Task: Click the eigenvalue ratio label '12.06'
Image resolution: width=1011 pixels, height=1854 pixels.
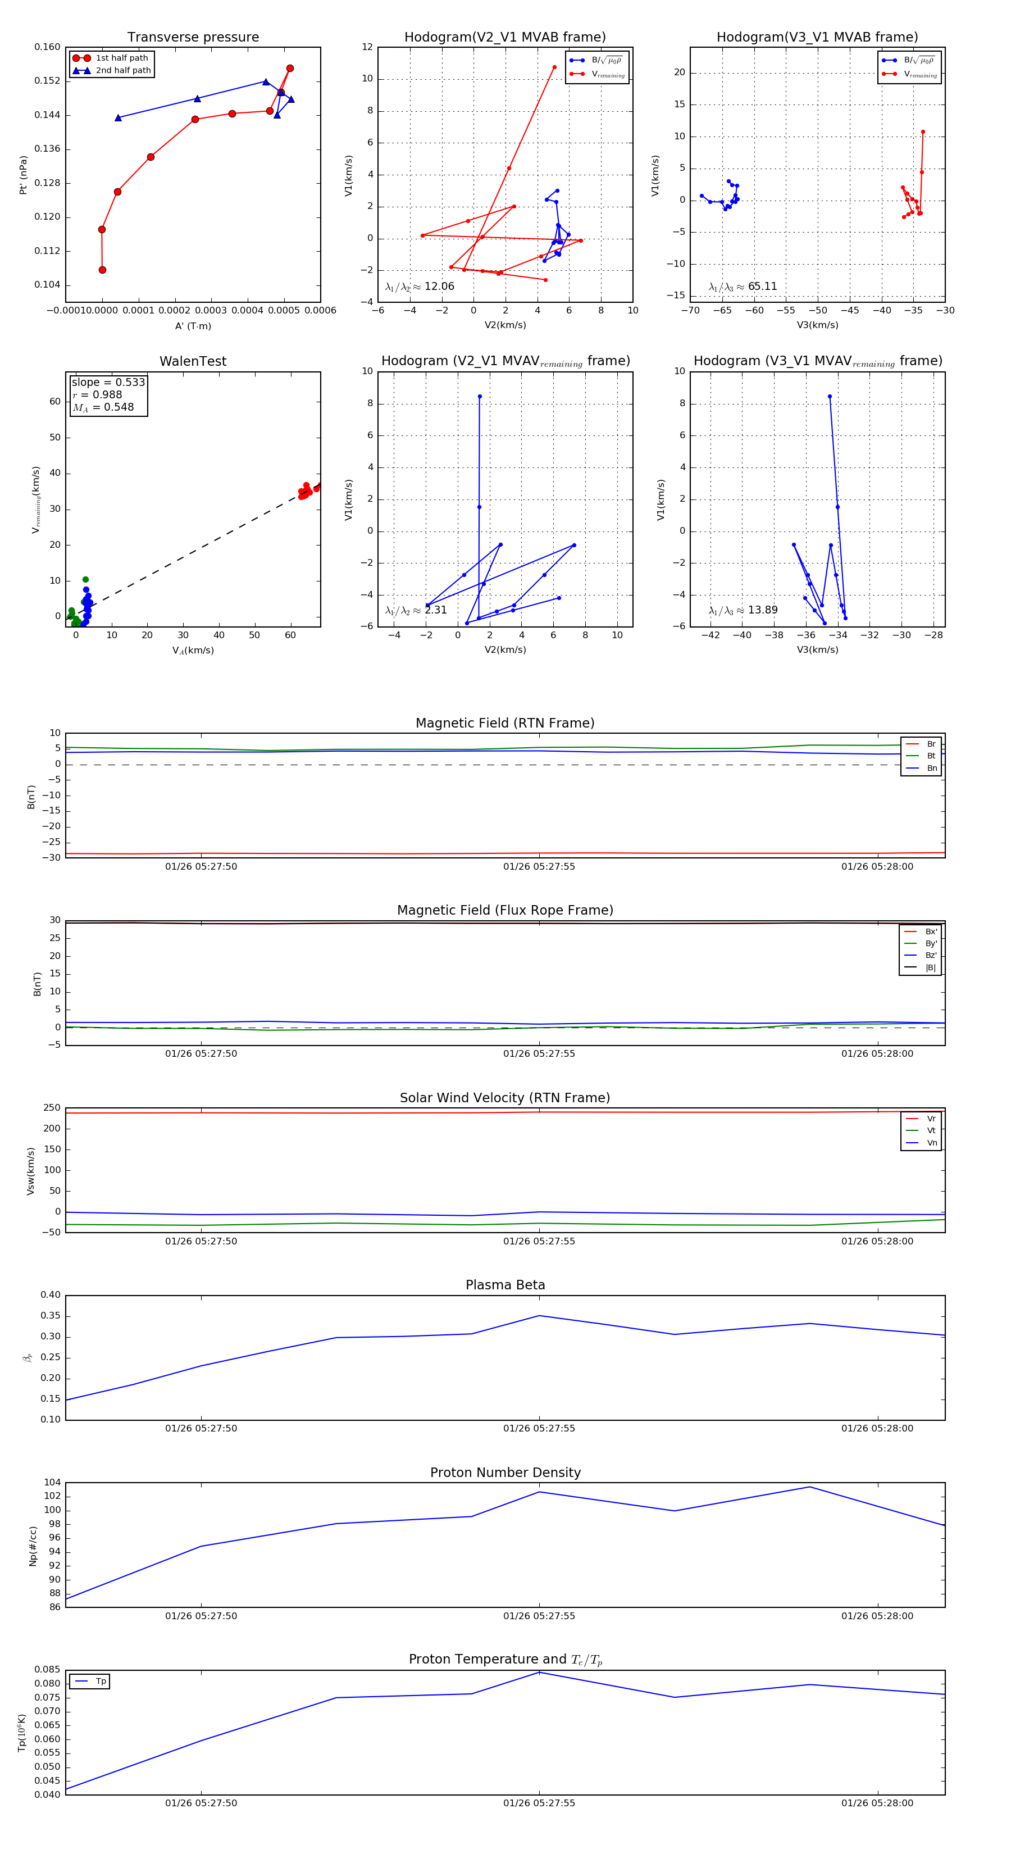Action: pyautogui.click(x=420, y=287)
